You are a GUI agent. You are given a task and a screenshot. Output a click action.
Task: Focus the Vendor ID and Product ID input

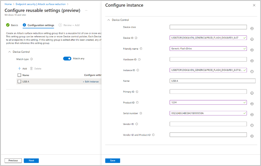(x=208, y=135)
